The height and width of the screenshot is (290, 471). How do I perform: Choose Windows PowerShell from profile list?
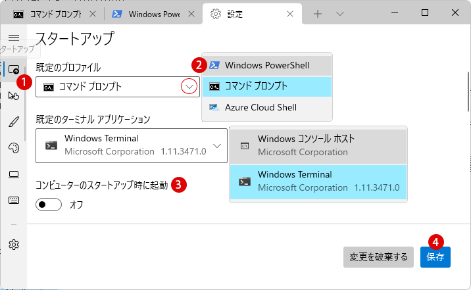click(x=267, y=65)
